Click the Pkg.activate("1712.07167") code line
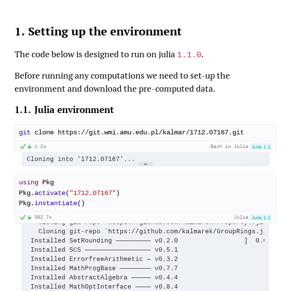The image size is (291, 291). [69, 193]
